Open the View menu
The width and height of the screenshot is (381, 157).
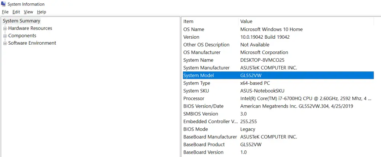28,12
